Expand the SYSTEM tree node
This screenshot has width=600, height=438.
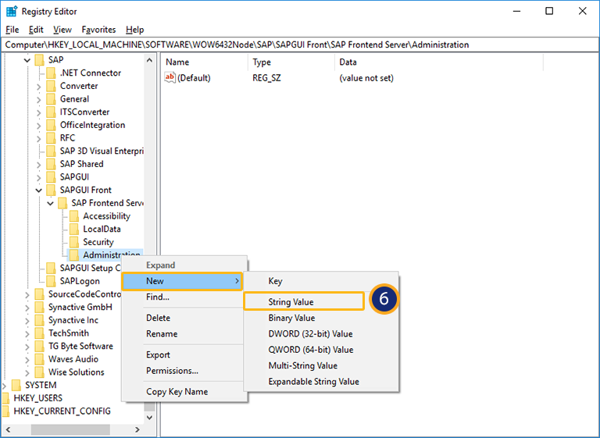point(5,385)
